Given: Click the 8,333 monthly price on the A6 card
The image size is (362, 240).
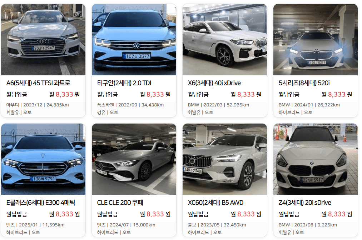Looking at the screenshot, I should click(x=64, y=94).
